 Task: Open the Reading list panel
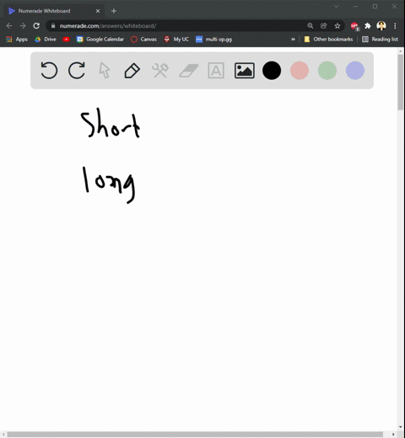point(380,40)
